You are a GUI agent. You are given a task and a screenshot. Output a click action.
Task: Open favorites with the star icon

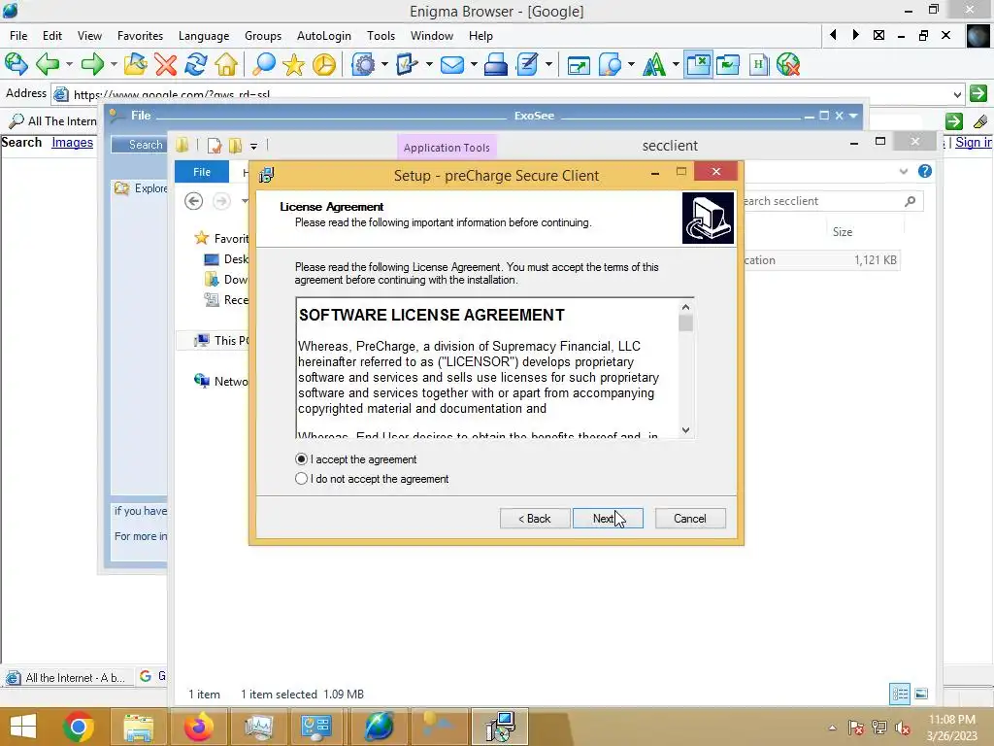tap(293, 65)
